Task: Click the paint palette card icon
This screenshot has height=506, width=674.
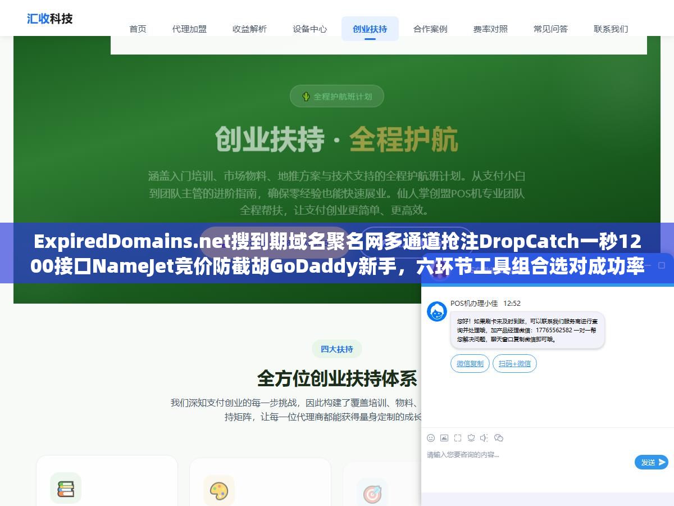Action: 219,491
